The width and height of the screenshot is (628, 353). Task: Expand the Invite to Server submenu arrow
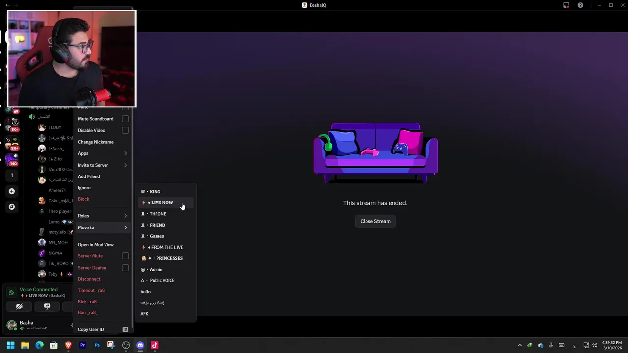pyautogui.click(x=125, y=165)
